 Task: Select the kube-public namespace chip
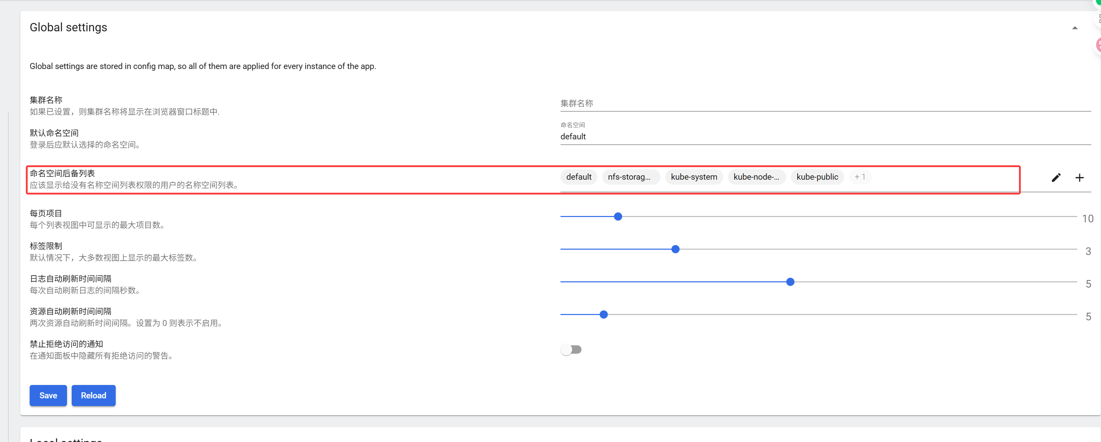coord(817,177)
